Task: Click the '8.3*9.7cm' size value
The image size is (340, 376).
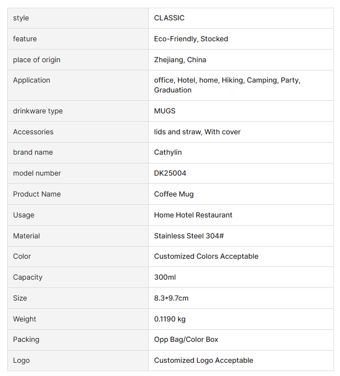Action: (171, 298)
